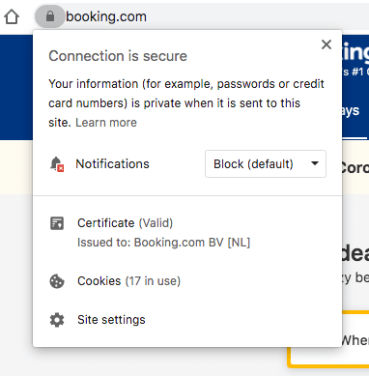Click the notifications dropdown arrow caret
This screenshot has height=376, width=369.
pos(315,163)
